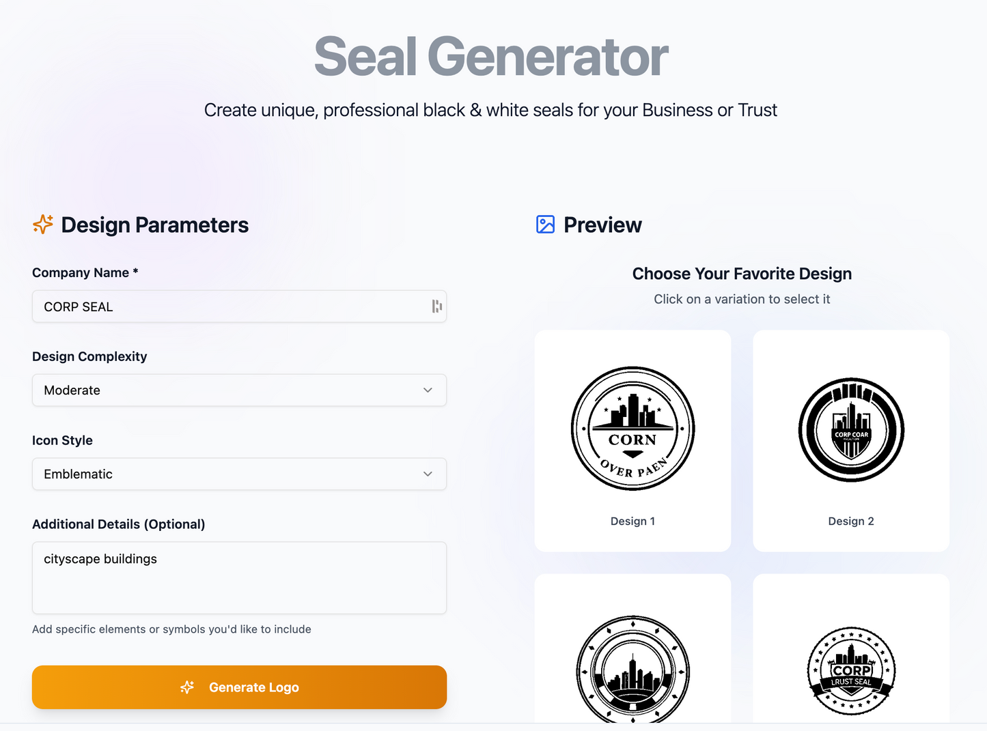Image resolution: width=987 pixels, height=731 pixels.
Task: Open the Icon Style dropdown showing Emblematic
Action: [238, 474]
